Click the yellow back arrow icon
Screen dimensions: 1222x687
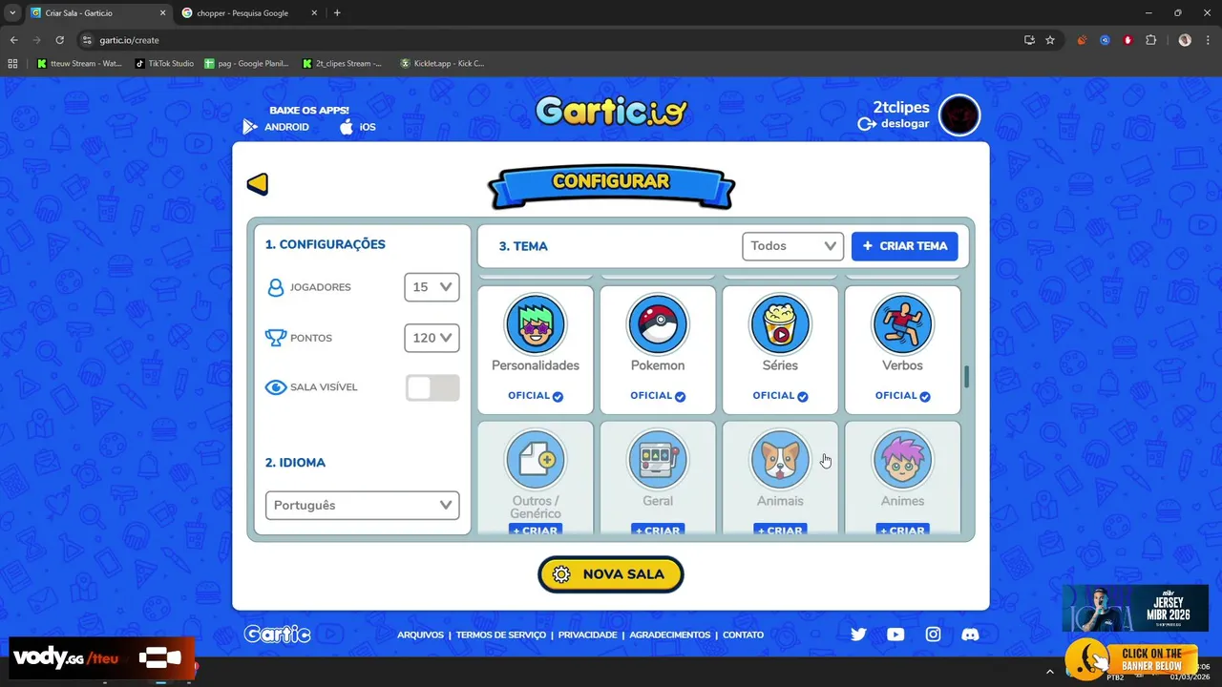(258, 184)
